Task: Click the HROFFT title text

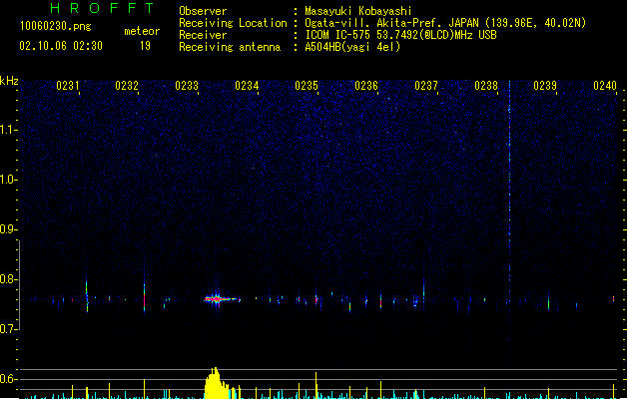Action: 103,8
